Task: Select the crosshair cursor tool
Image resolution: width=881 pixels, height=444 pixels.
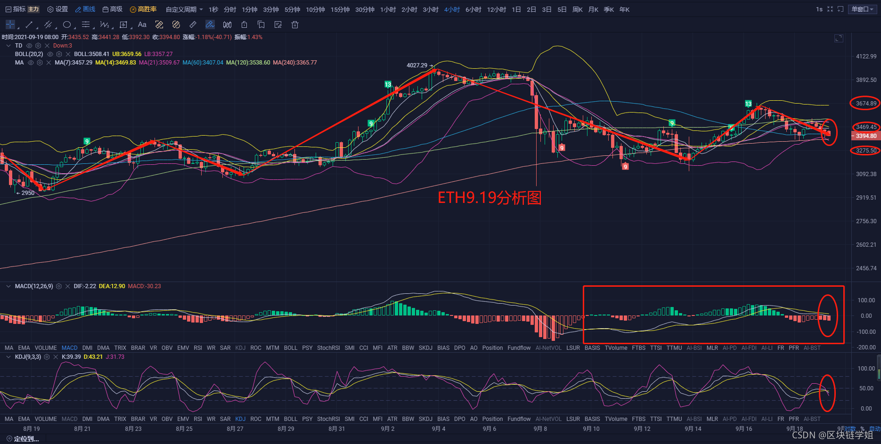Action: tap(10, 24)
